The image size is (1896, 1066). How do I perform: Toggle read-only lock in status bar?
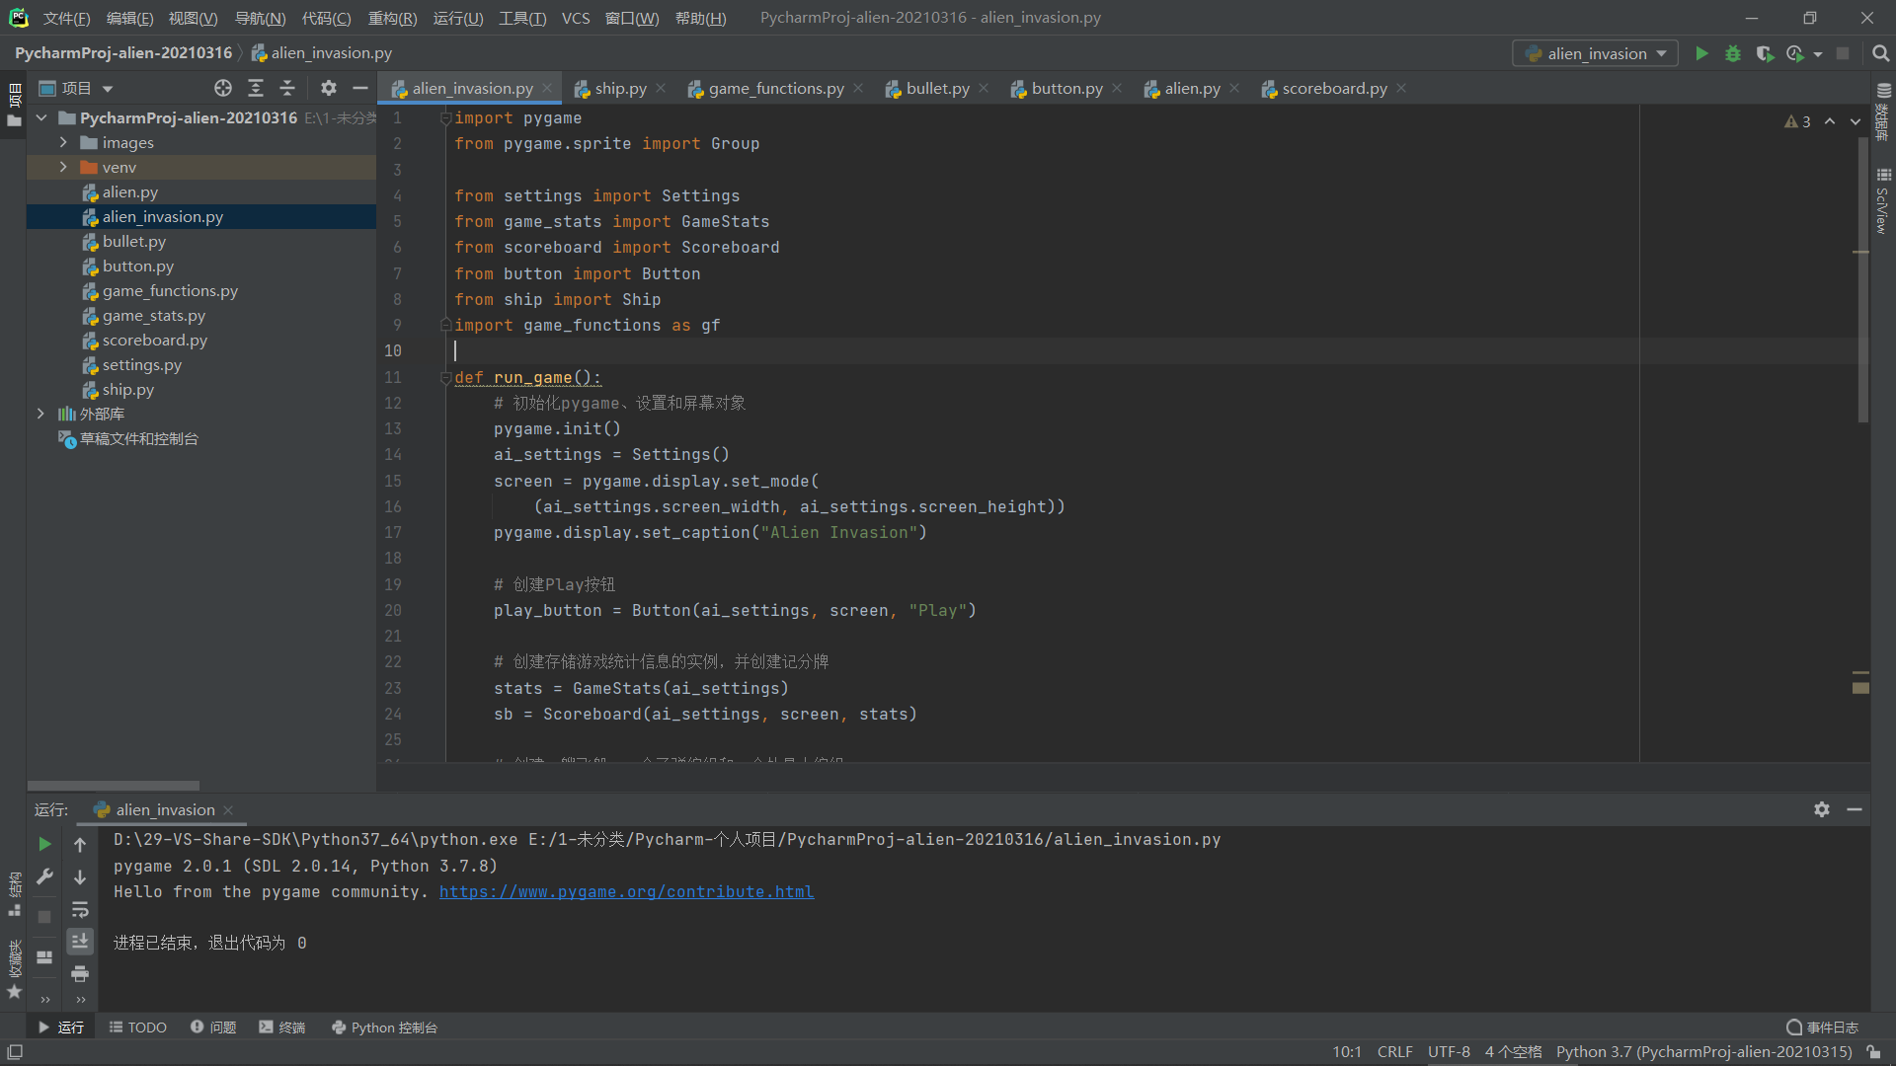tap(1873, 1052)
